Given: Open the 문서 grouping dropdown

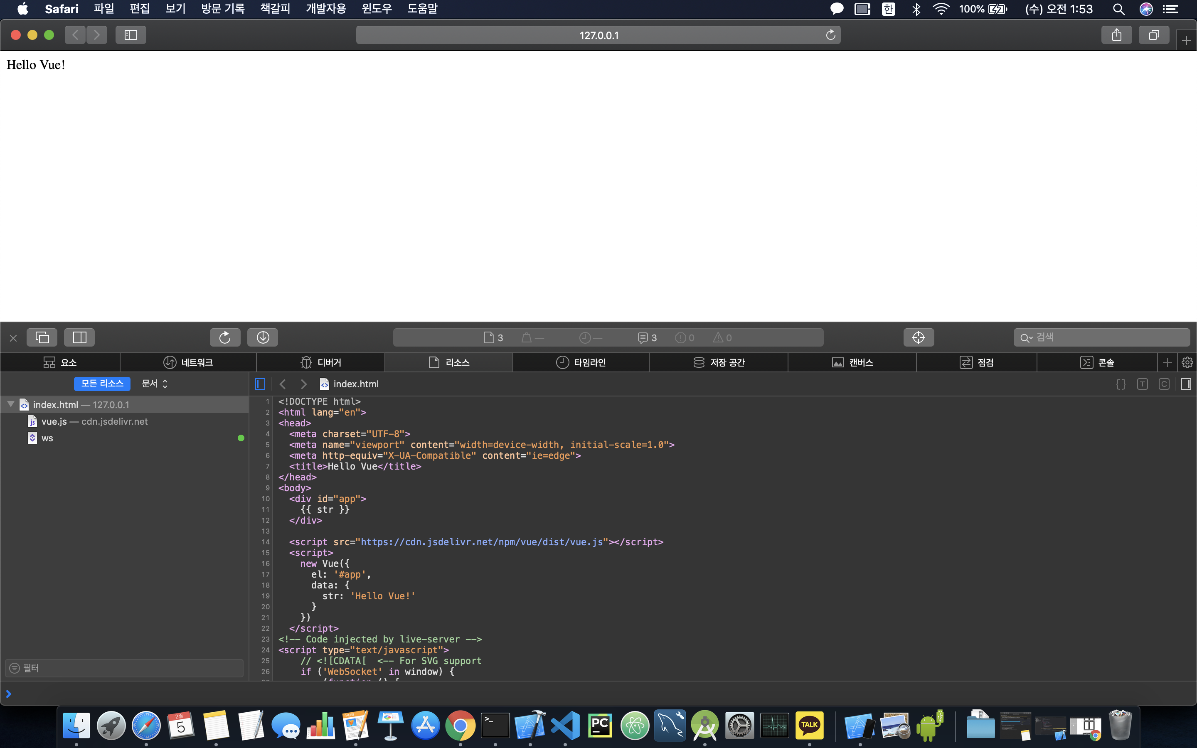Looking at the screenshot, I should [154, 384].
